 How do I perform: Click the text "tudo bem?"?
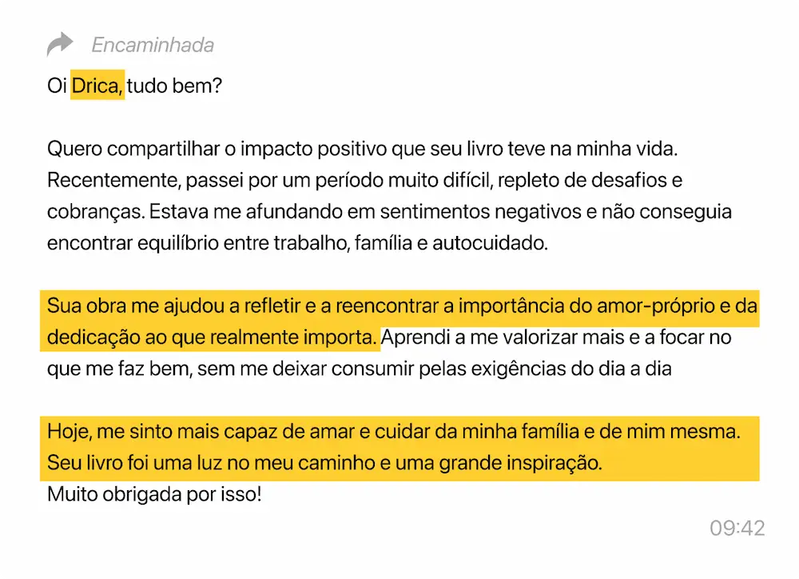tap(173, 86)
